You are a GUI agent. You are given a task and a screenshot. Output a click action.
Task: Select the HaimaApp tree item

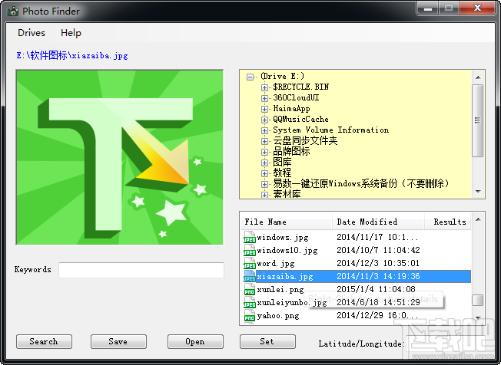coord(291,109)
